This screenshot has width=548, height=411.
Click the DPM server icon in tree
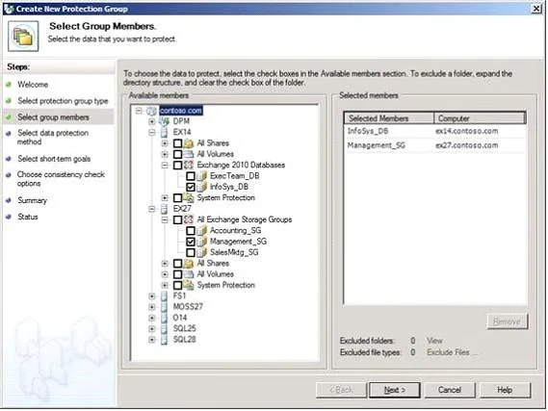(x=164, y=121)
